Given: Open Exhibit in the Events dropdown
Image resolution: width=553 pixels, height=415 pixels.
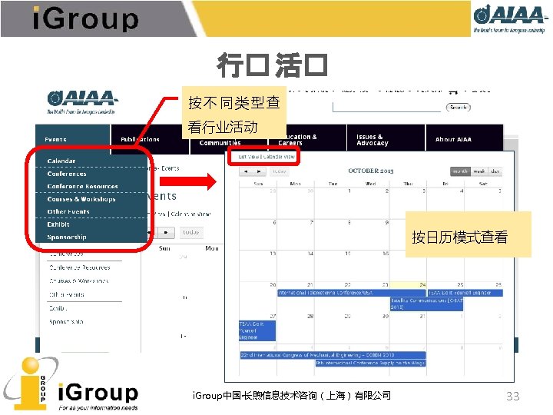Looking at the screenshot, I should click(x=58, y=224).
